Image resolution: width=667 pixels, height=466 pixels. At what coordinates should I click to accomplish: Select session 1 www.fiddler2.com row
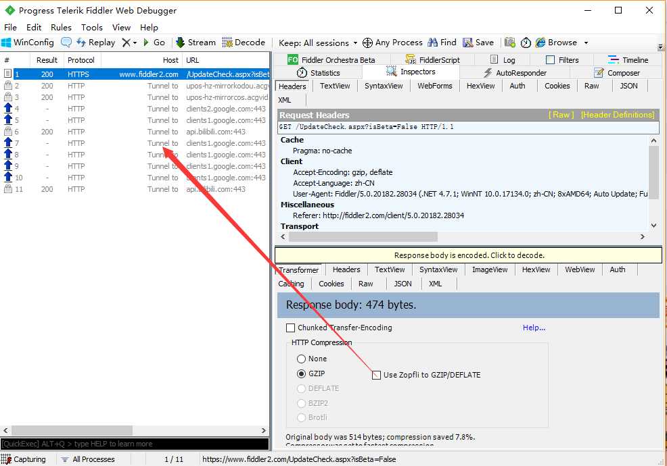point(135,74)
